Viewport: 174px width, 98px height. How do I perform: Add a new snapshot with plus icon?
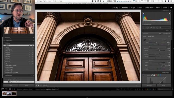click(33, 40)
